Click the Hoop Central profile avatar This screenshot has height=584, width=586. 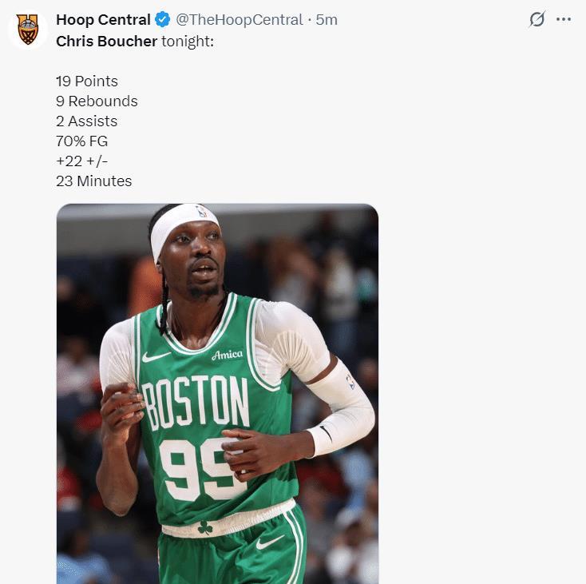28,29
